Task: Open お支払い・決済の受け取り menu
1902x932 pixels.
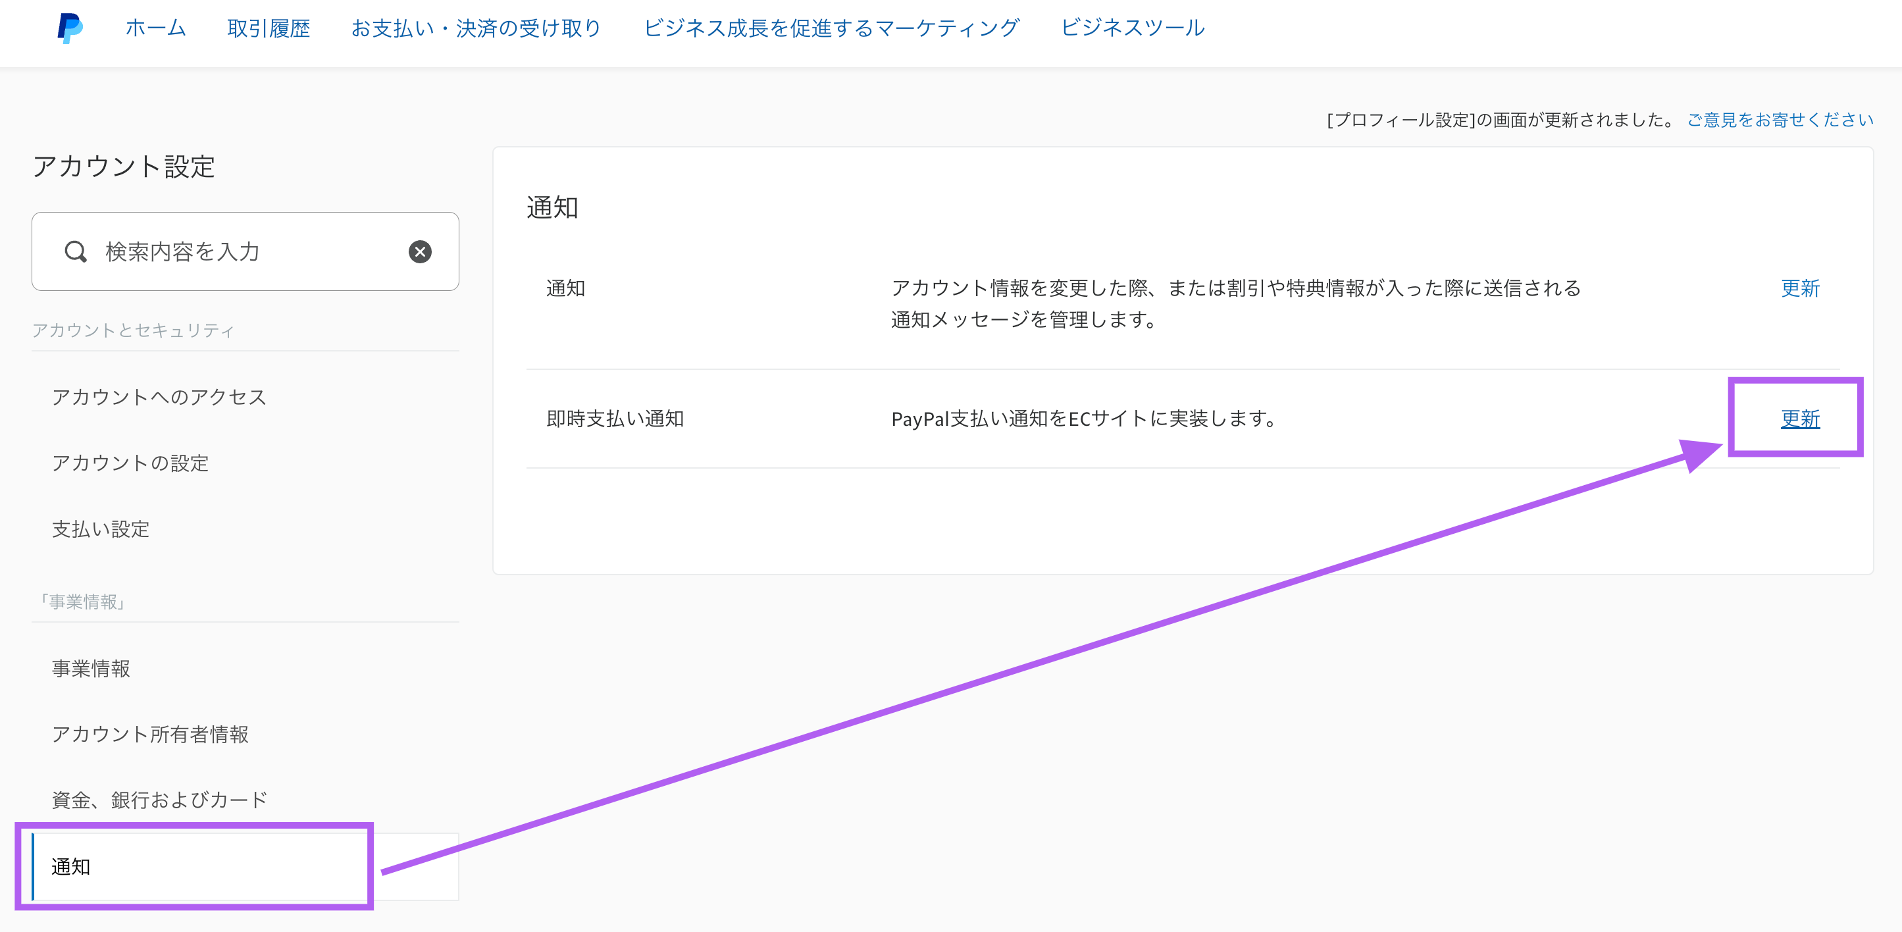Action: pos(476,28)
